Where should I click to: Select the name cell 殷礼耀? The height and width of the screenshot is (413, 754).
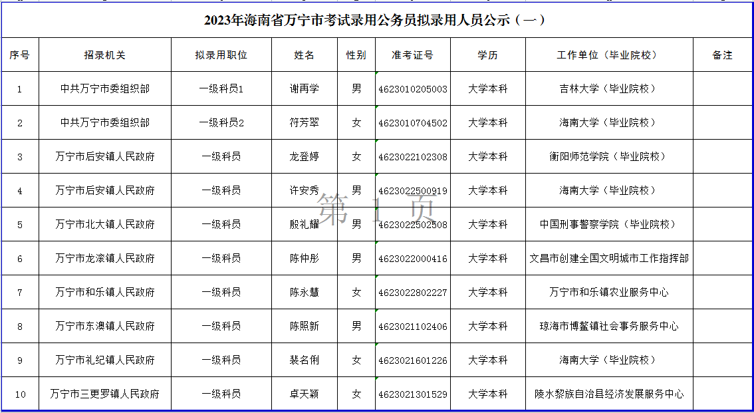point(305,225)
